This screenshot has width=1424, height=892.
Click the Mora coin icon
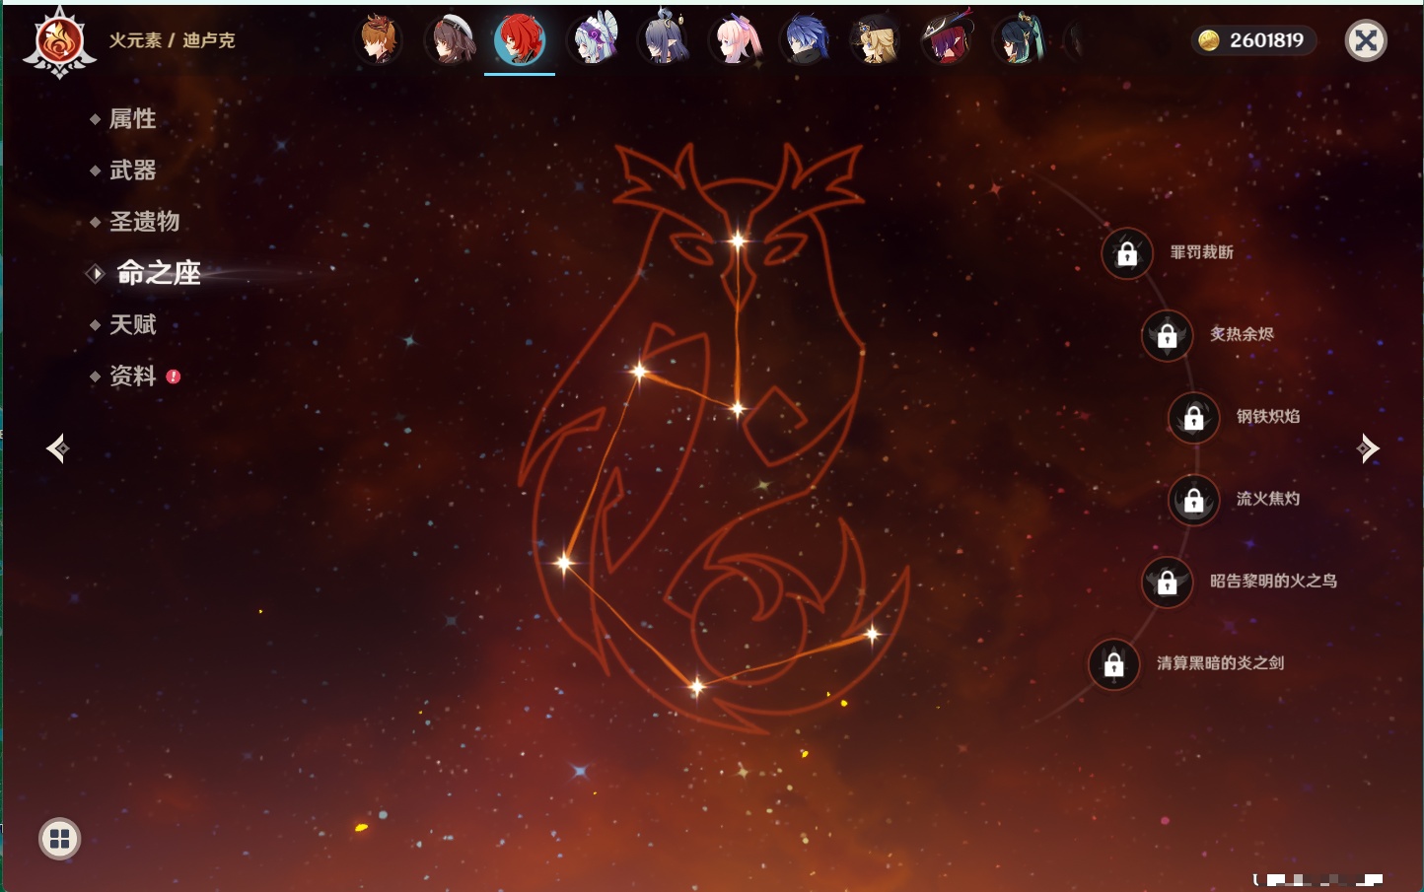click(x=1209, y=40)
